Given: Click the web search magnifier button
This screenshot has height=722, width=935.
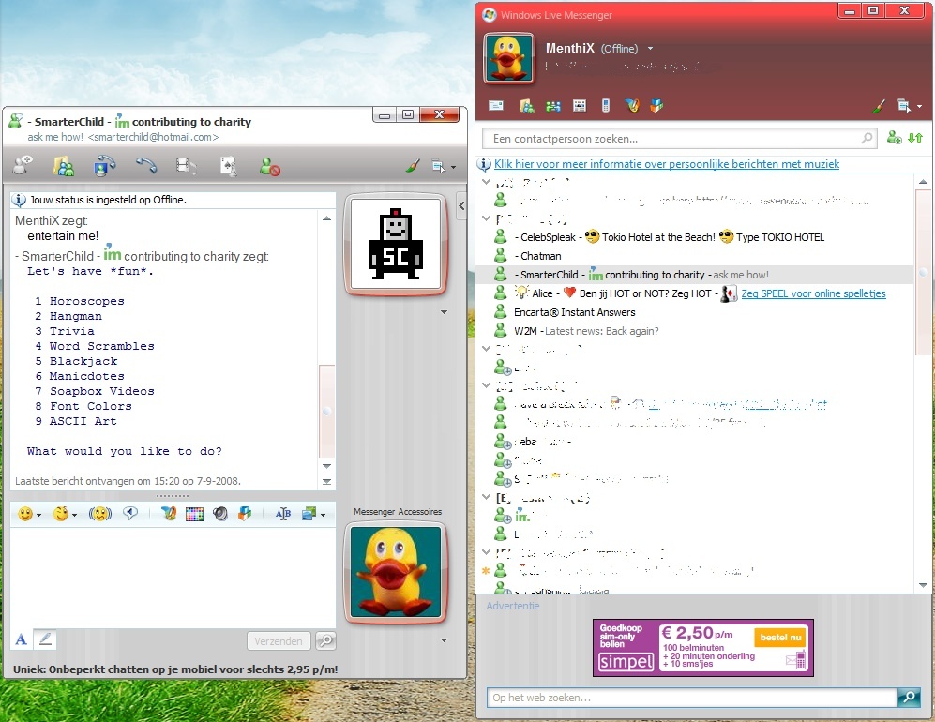Looking at the screenshot, I should (x=910, y=698).
